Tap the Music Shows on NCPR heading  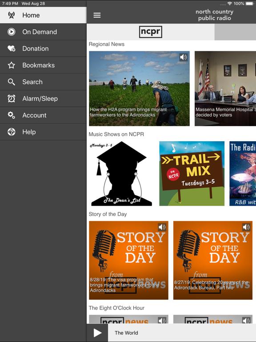(116, 134)
